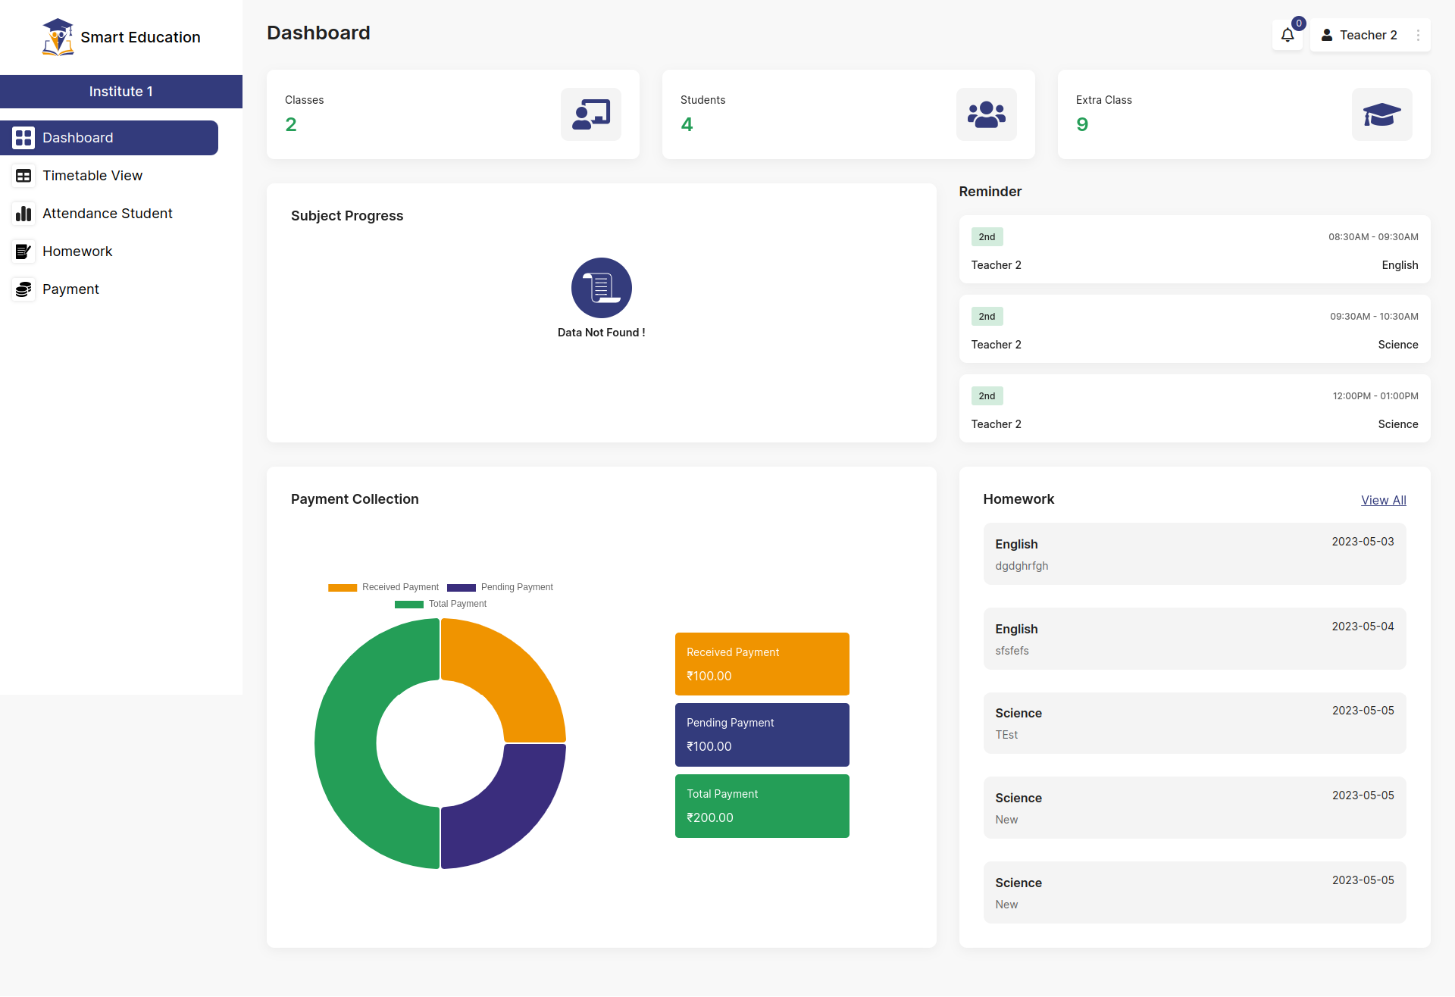Screen dimensions: 1455x997
Task: Click the notification bell icon
Action: 1288,34
